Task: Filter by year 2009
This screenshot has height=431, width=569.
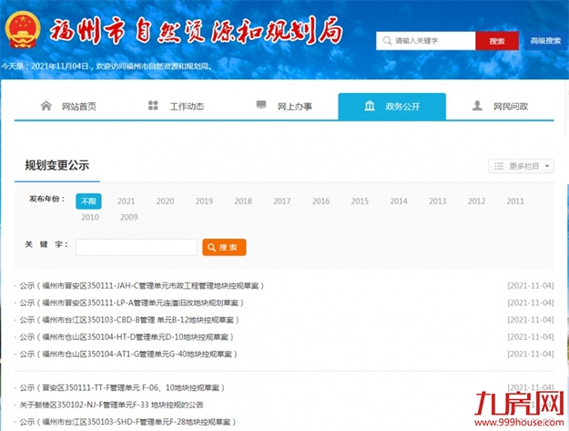Action: 129,217
